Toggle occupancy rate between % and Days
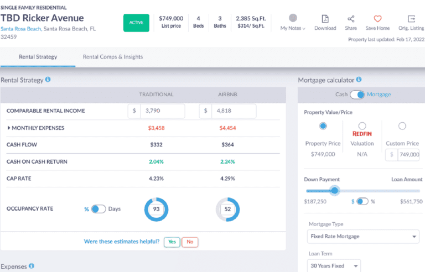This screenshot has width=425, height=272. 99,209
